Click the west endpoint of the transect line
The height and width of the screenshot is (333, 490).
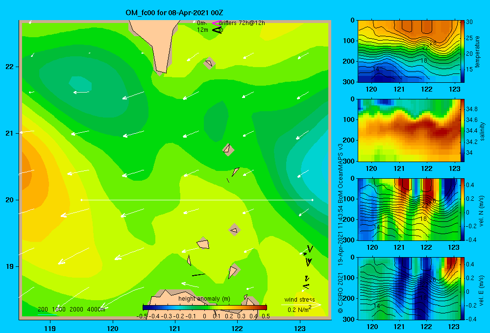tap(81, 200)
